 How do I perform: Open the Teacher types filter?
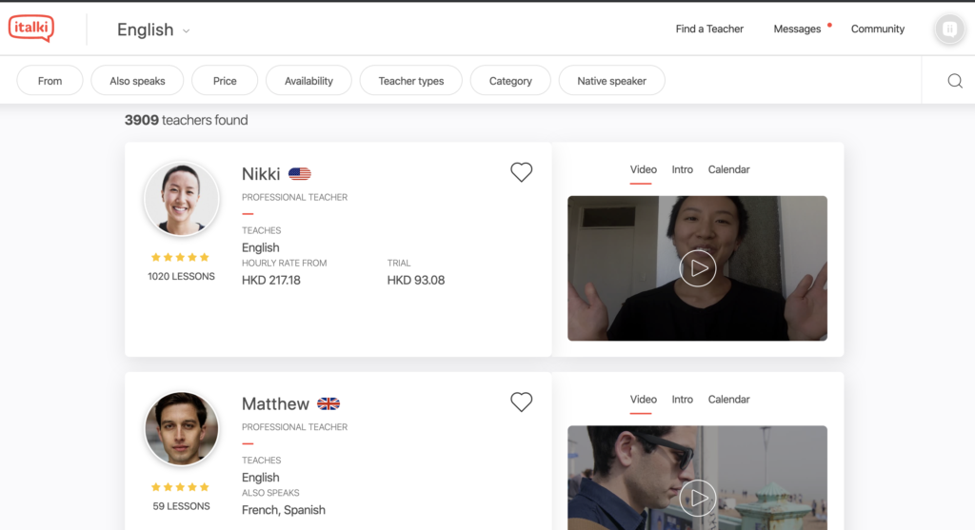[x=411, y=81]
